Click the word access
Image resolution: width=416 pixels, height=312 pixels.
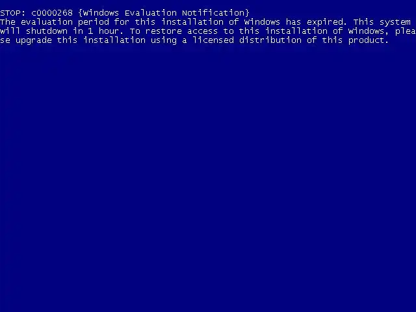pyautogui.click(x=202, y=32)
